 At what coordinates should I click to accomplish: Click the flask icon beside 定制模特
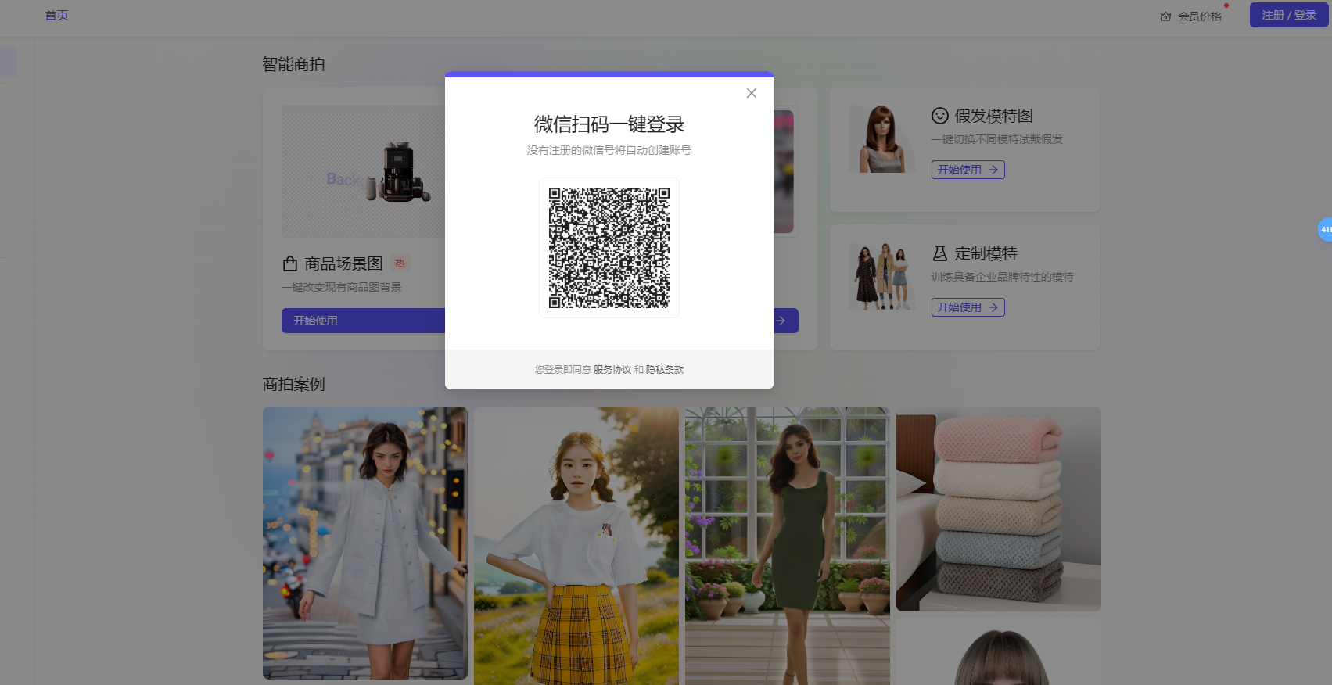tap(940, 253)
